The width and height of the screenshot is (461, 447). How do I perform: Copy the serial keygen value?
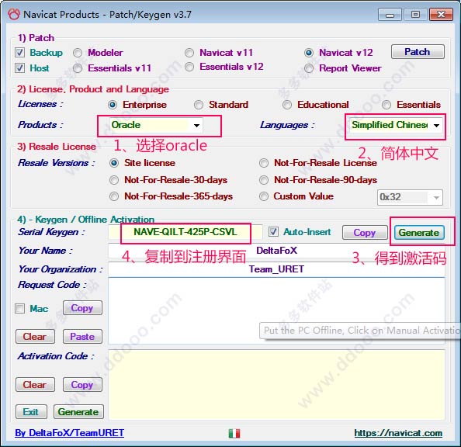365,233
